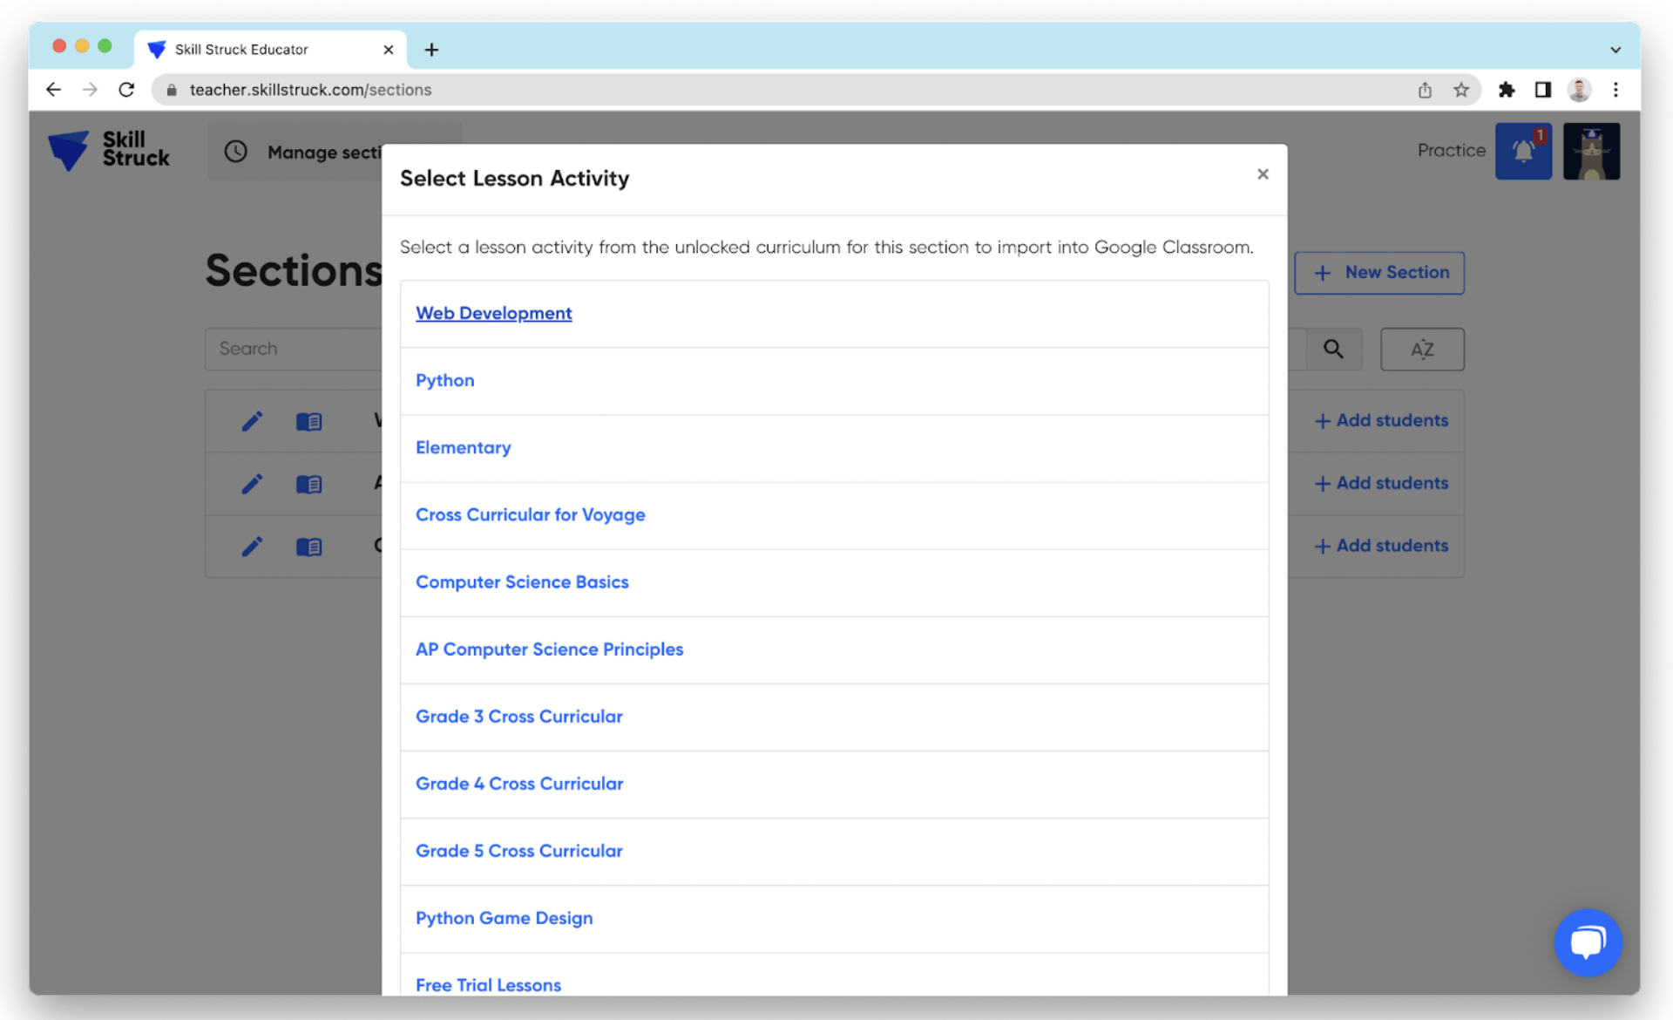Open the chat support bubble

[x=1587, y=942]
